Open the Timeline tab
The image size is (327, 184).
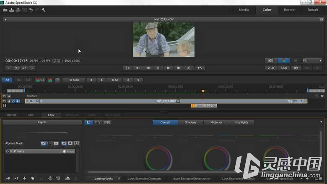tap(10, 115)
